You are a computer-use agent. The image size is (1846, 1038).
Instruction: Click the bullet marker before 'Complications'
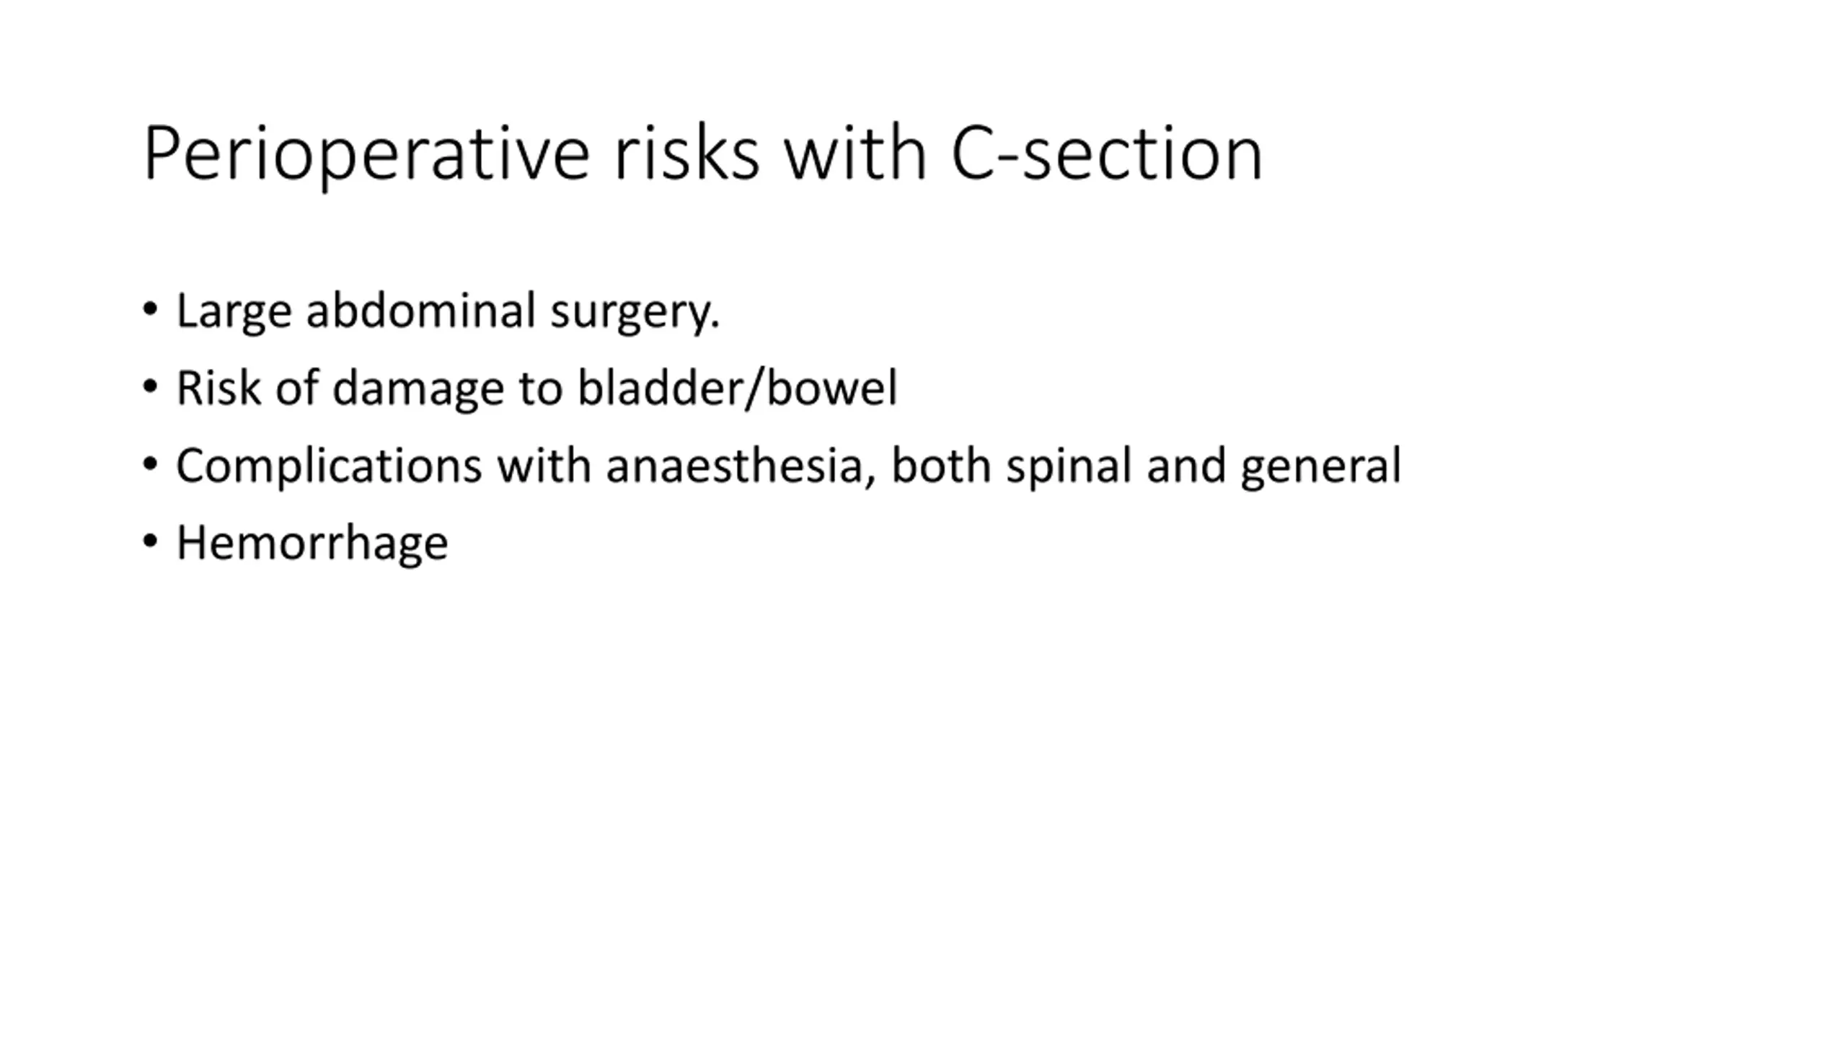[x=150, y=464]
